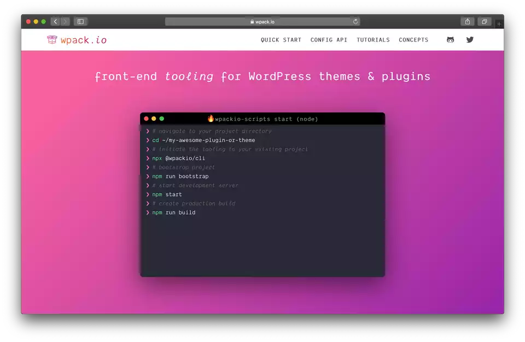Viewport: 525px width, 342px height.
Task: Click the front-end tooling headline text
Action: [x=262, y=76]
